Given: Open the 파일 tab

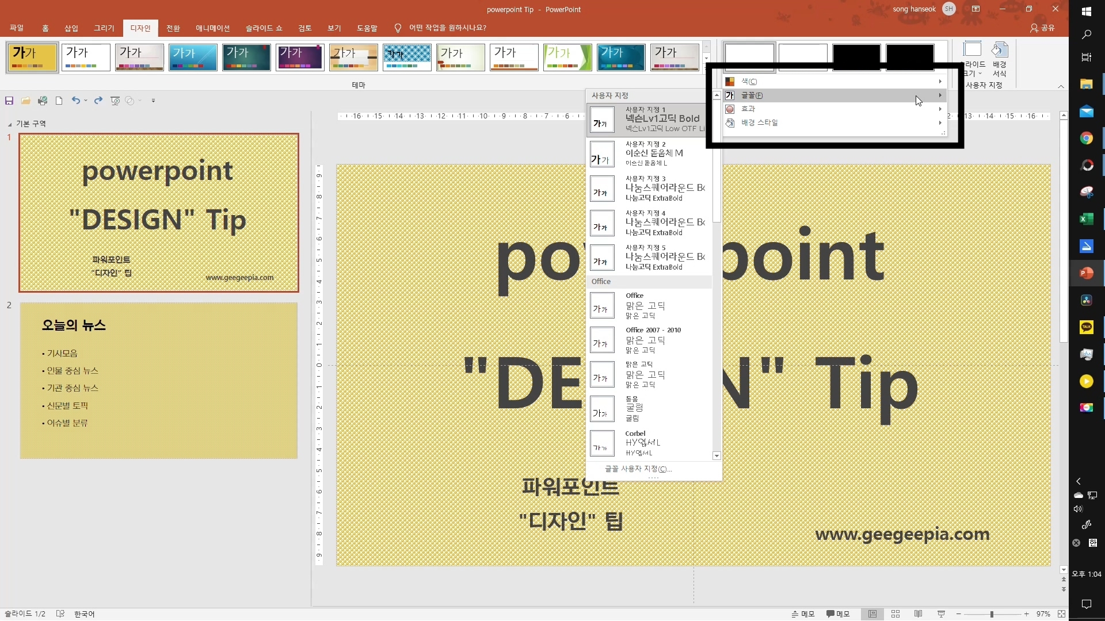Looking at the screenshot, I should 17,28.
